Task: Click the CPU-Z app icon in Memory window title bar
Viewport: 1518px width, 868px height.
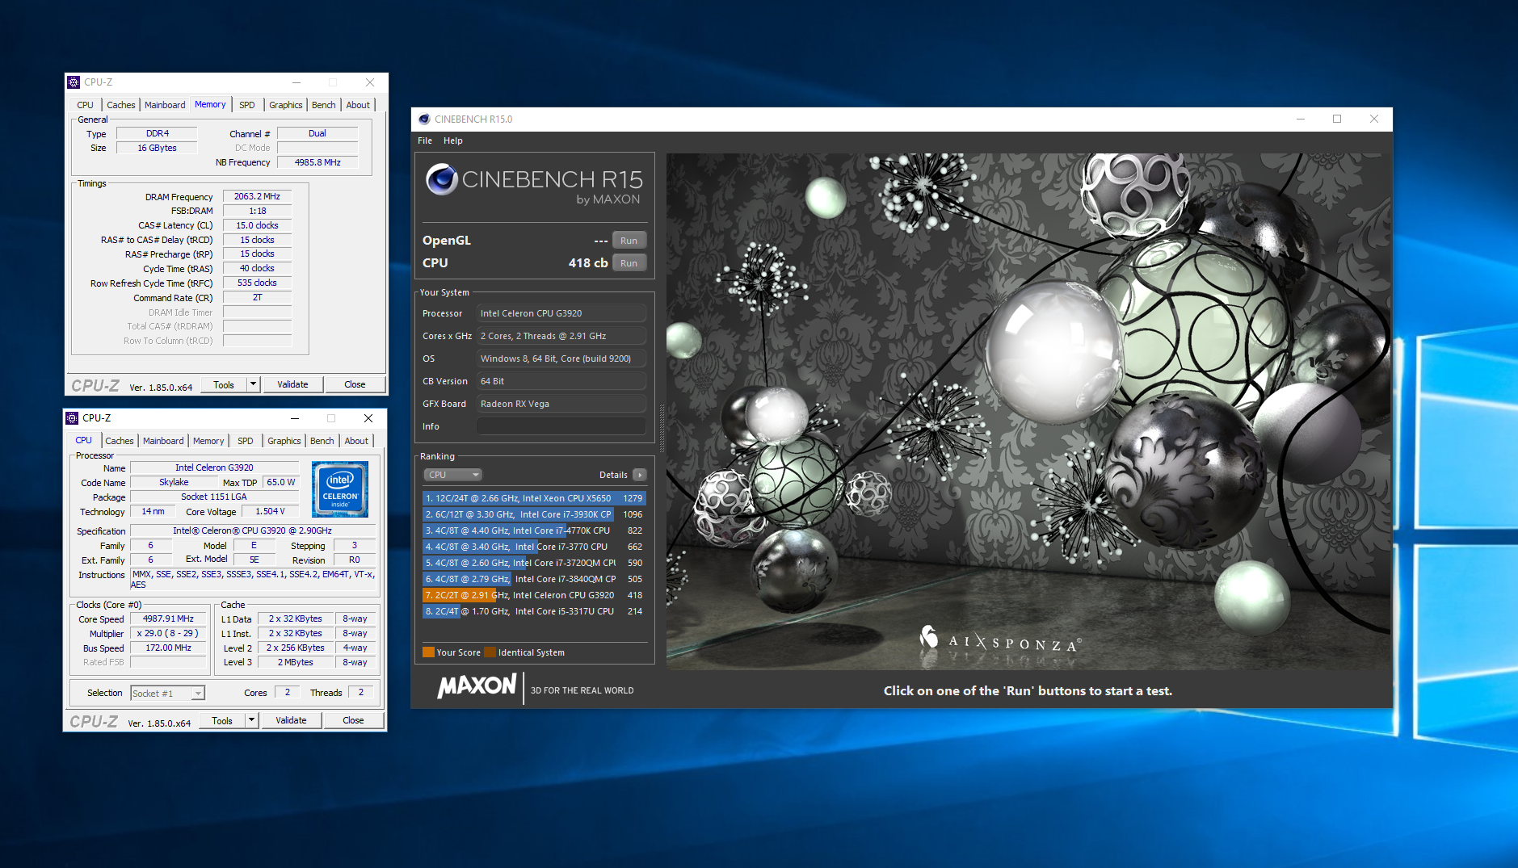Action: pyautogui.click(x=74, y=82)
